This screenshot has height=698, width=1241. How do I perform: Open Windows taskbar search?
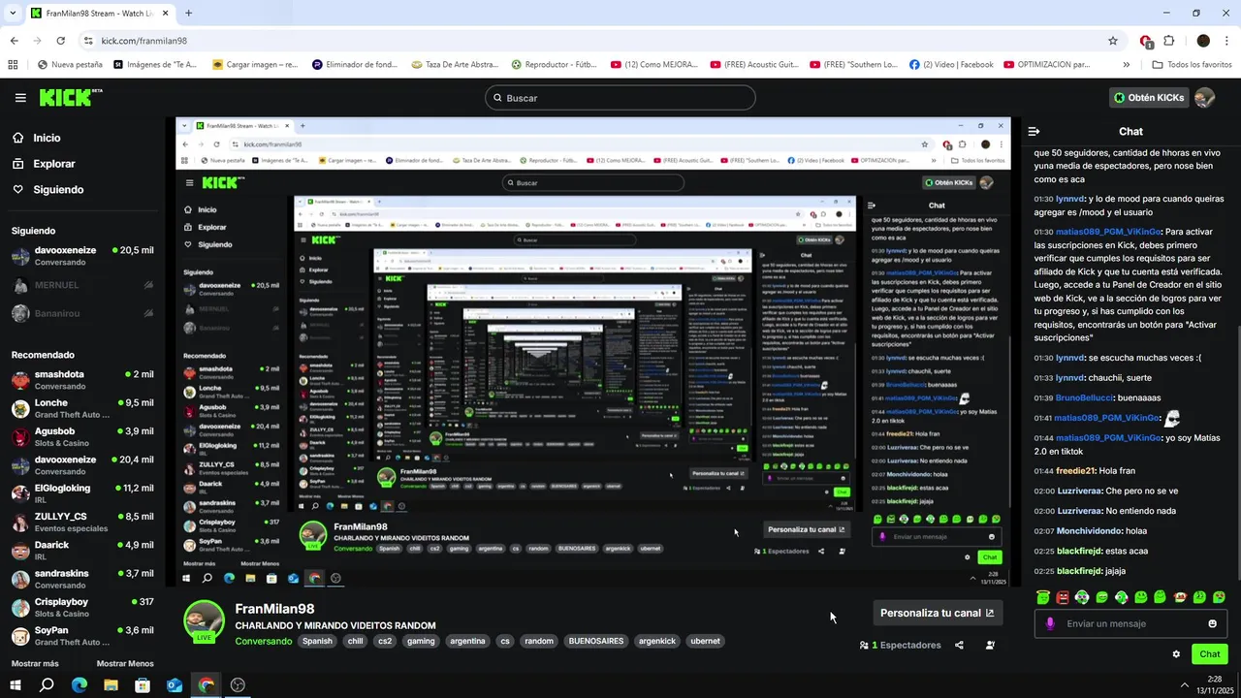point(47,685)
